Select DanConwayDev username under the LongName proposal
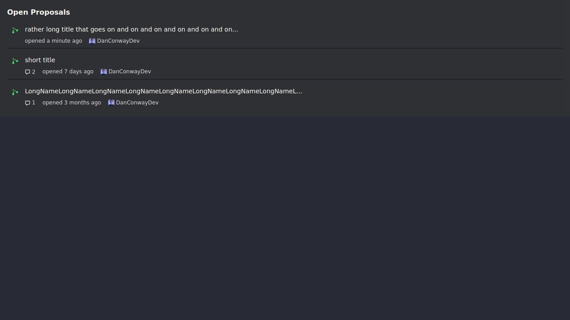The height and width of the screenshot is (320, 570). (137, 103)
